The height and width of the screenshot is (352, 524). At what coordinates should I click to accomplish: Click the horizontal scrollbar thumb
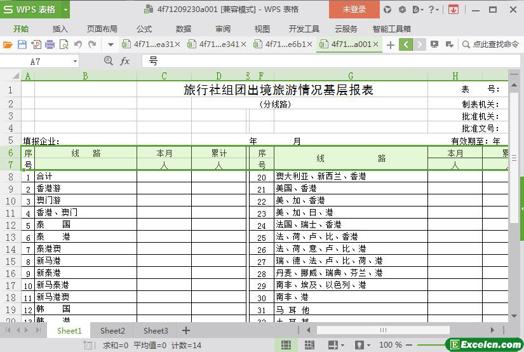pyautogui.click(x=383, y=330)
